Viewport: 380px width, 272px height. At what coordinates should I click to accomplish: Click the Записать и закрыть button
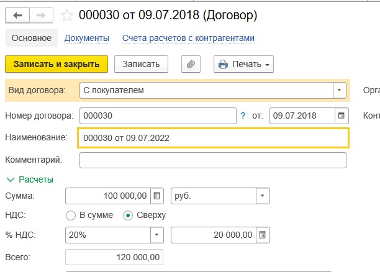coord(57,64)
